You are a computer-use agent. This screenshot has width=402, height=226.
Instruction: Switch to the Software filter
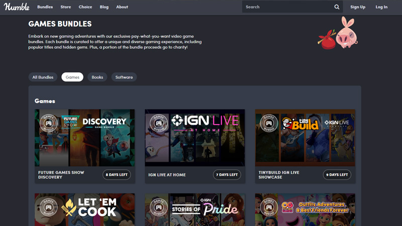(124, 77)
